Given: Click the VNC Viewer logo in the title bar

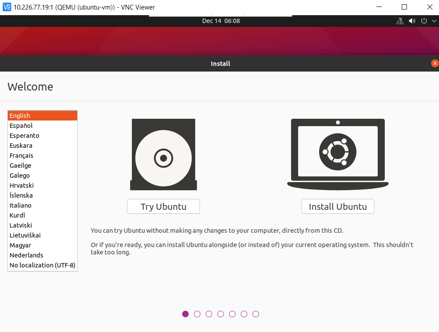Looking at the screenshot, I should pos(7,7).
